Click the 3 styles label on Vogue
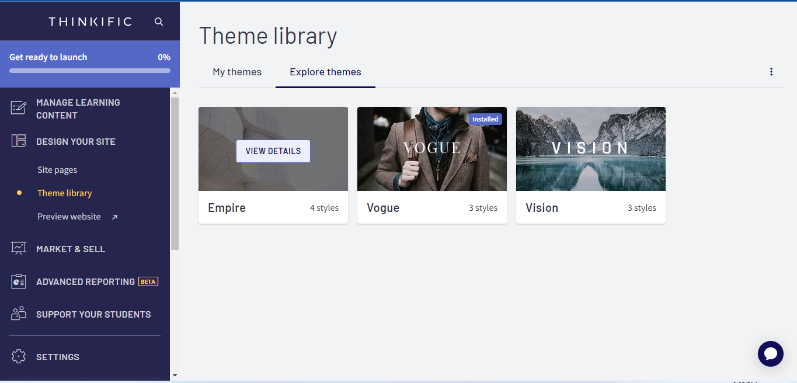 (x=483, y=208)
